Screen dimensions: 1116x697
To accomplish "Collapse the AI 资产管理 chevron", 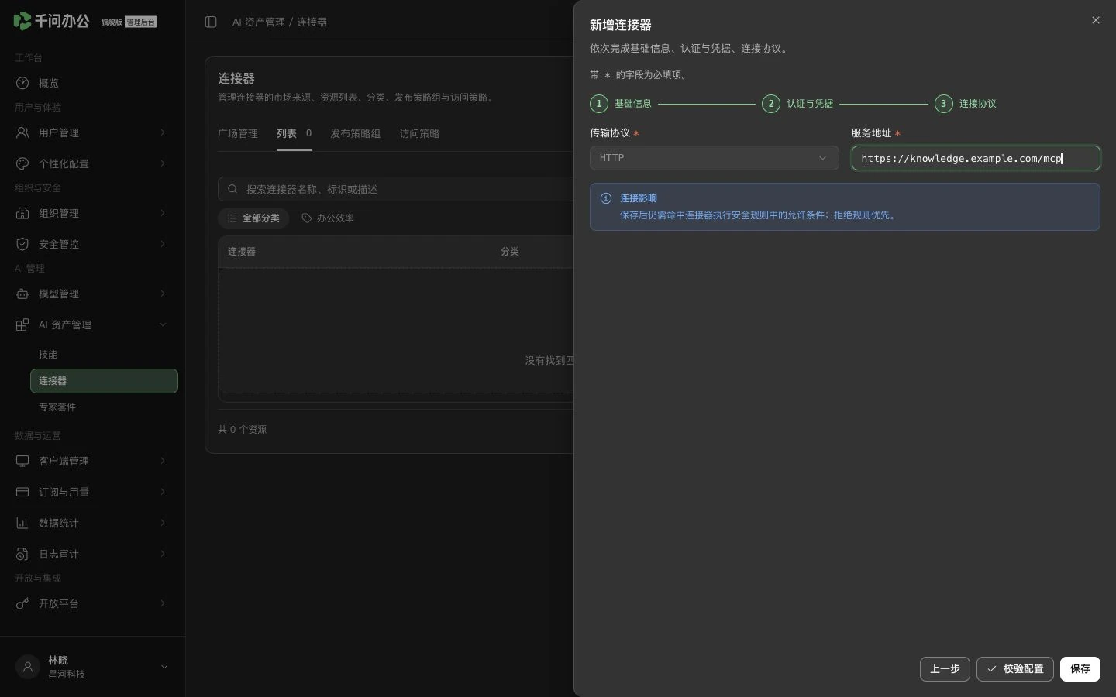I will point(163,324).
